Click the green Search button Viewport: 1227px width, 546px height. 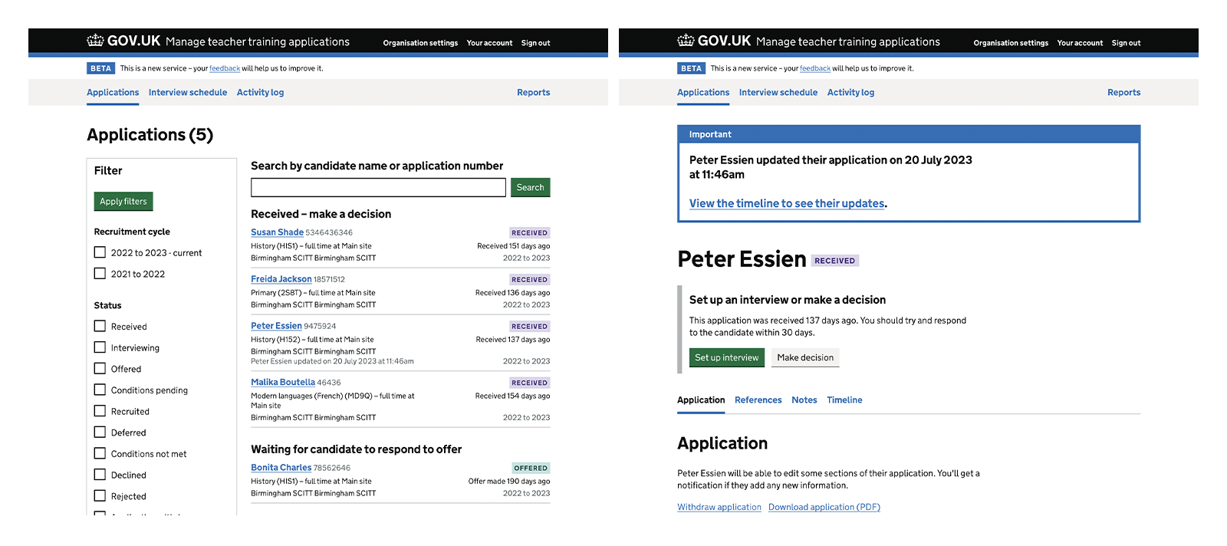pyautogui.click(x=530, y=188)
